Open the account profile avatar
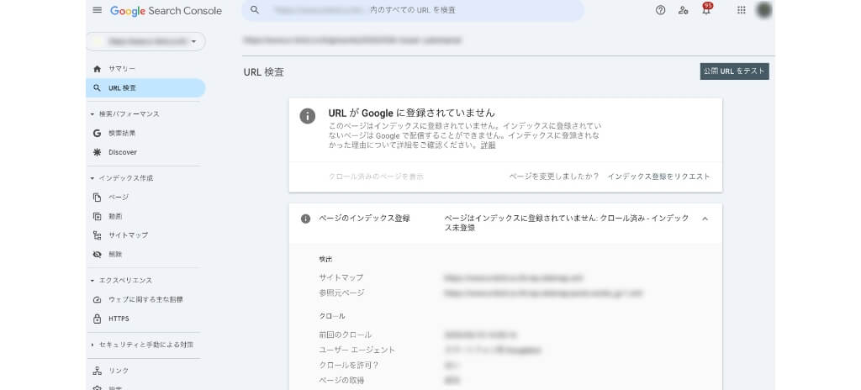861x390 pixels. [763, 10]
